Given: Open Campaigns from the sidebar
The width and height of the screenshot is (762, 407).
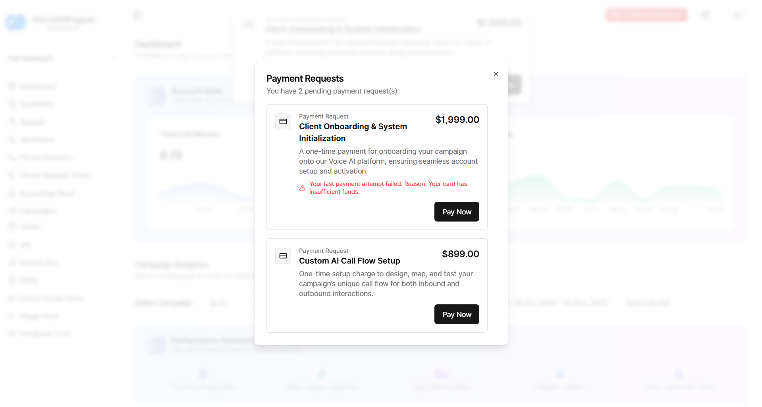Looking at the screenshot, I should pos(38,211).
